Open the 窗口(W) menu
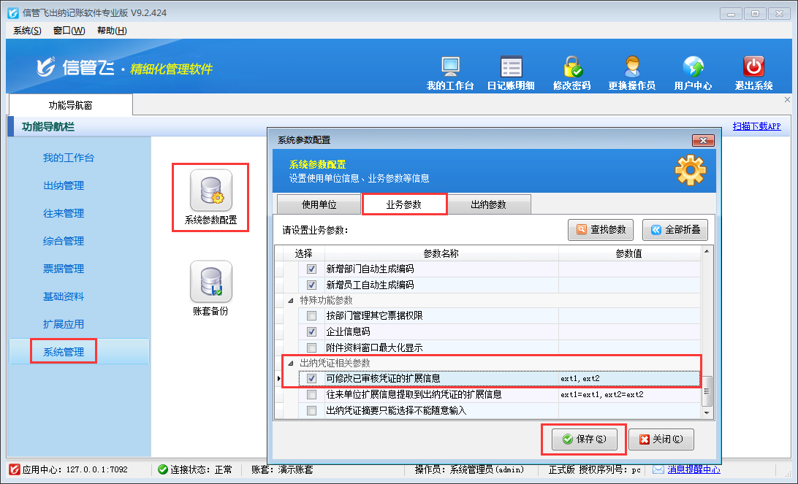This screenshot has width=798, height=484. 69,31
